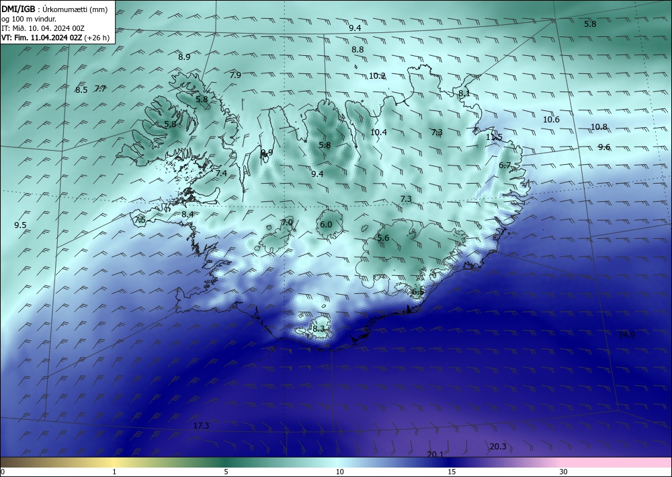Screen dimensions: 672x477
Task: Click the color scale label "1"
Action: (114, 472)
